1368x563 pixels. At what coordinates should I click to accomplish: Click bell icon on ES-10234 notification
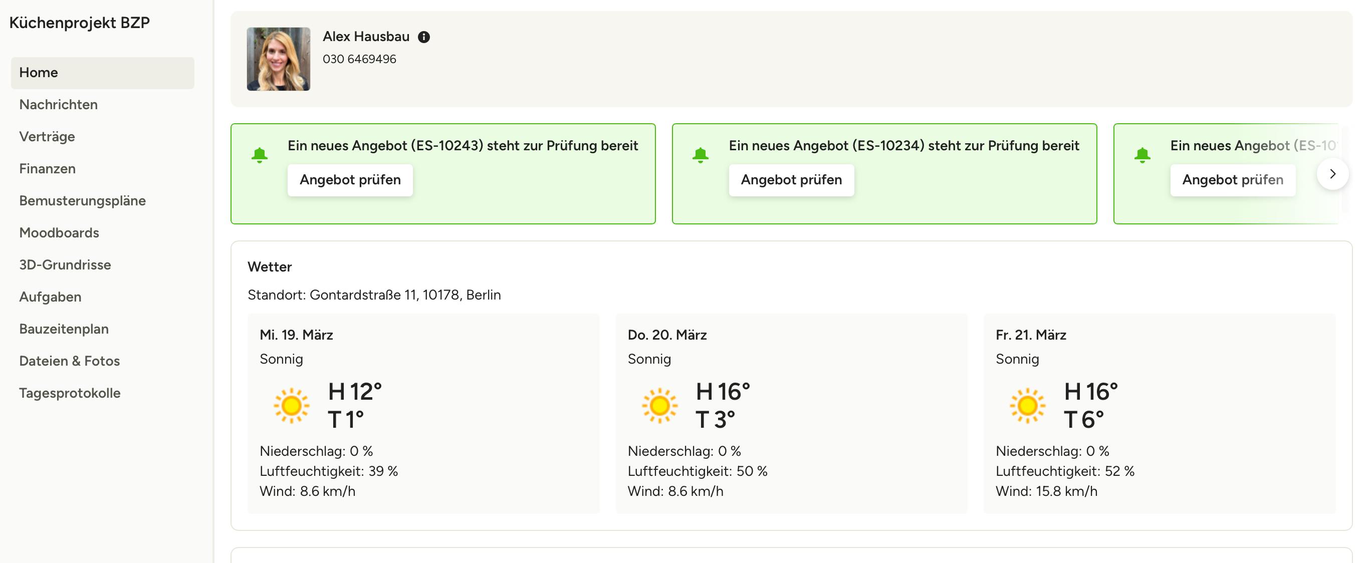700,155
